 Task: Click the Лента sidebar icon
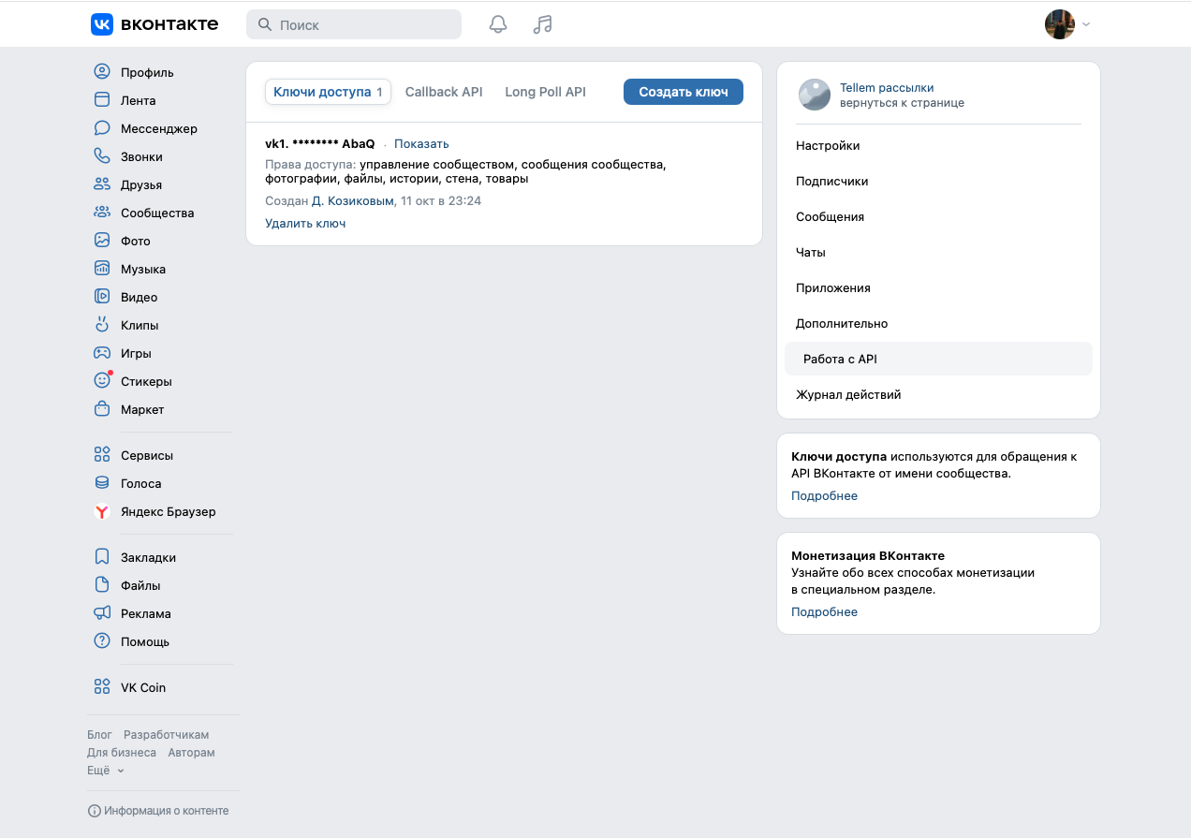[102, 100]
